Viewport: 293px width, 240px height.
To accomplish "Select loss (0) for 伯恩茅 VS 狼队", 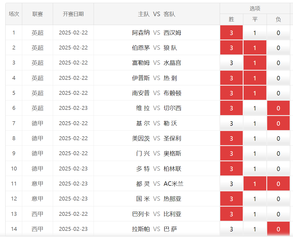I will click(x=279, y=48).
